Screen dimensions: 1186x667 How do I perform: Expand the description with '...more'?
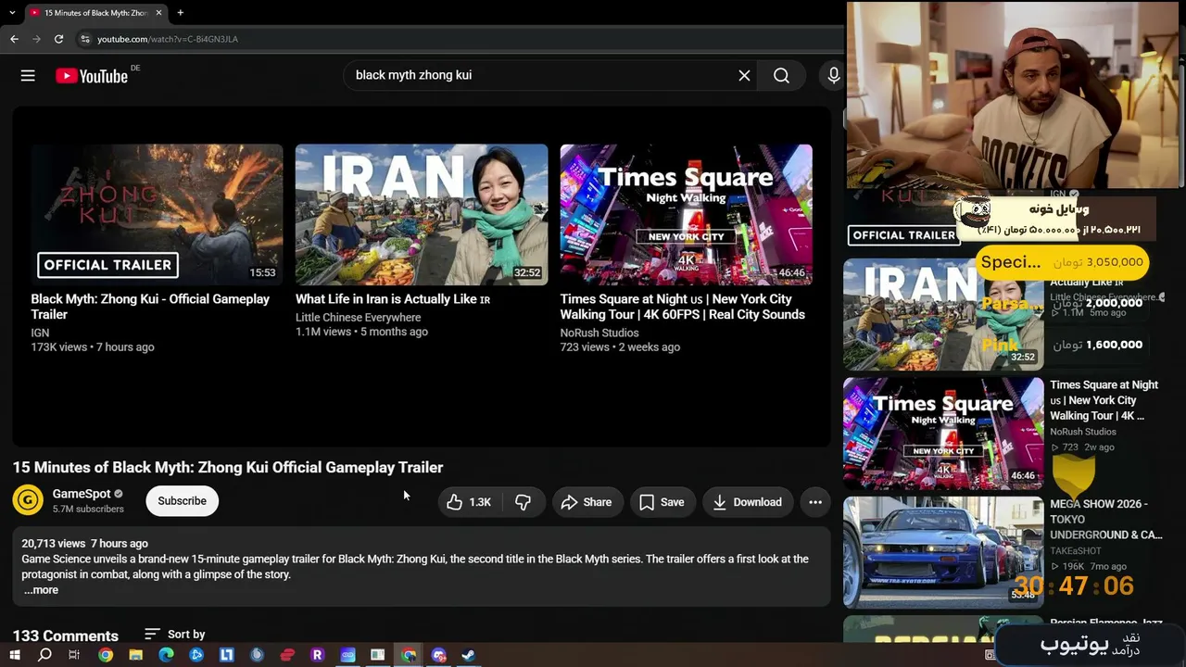[41, 590]
